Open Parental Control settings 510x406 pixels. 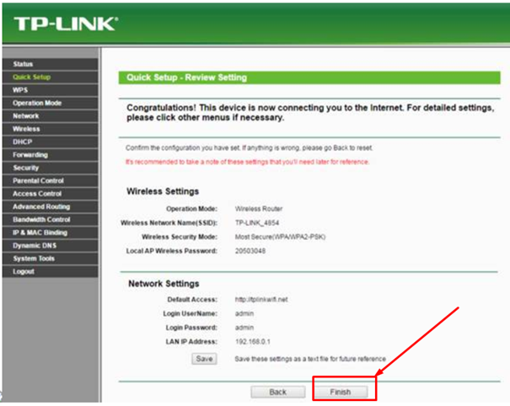[50, 181]
